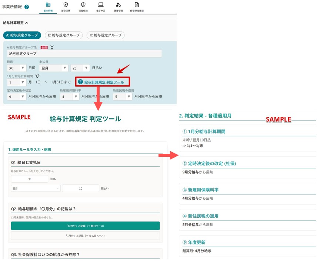Open 新雇用保険料率 month dropdown showing 4
Image resolution: width=317 pixels, height=261 pixels.
(x=70, y=96)
